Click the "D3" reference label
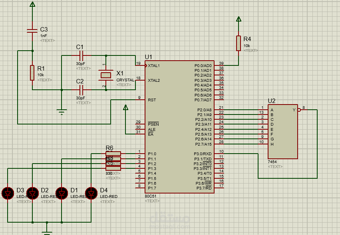The width and height of the screenshot is (340, 235). (x=20, y=190)
